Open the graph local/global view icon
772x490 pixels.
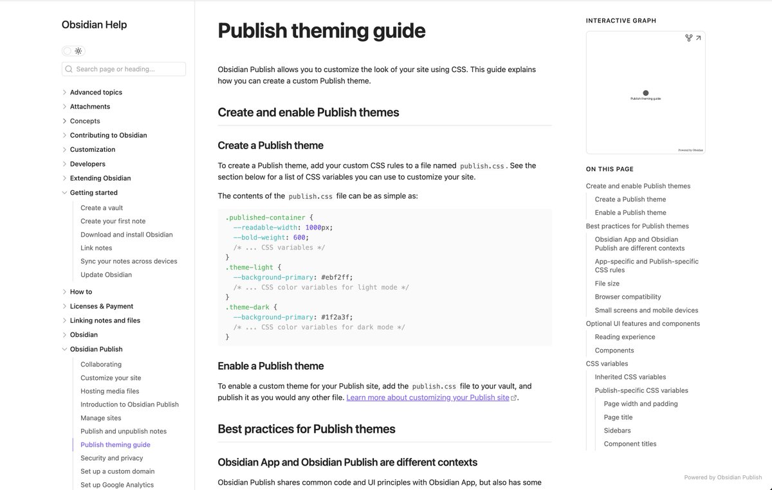coord(688,38)
